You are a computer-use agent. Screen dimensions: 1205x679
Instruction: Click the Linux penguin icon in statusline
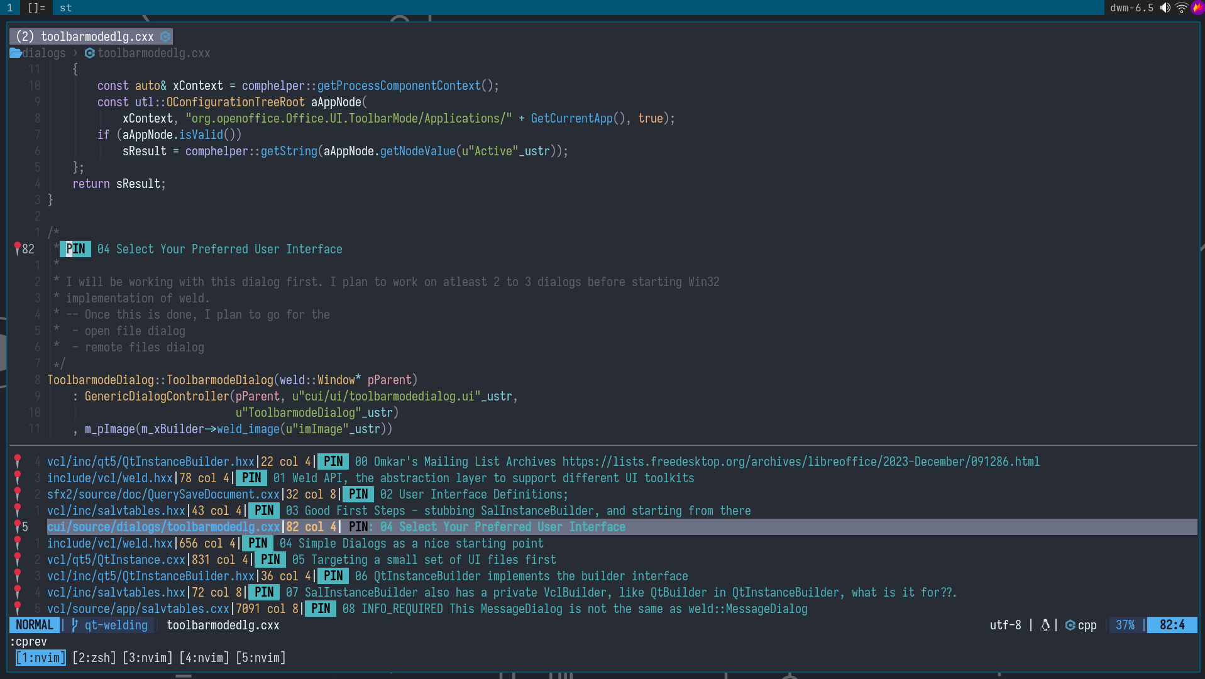point(1045,625)
